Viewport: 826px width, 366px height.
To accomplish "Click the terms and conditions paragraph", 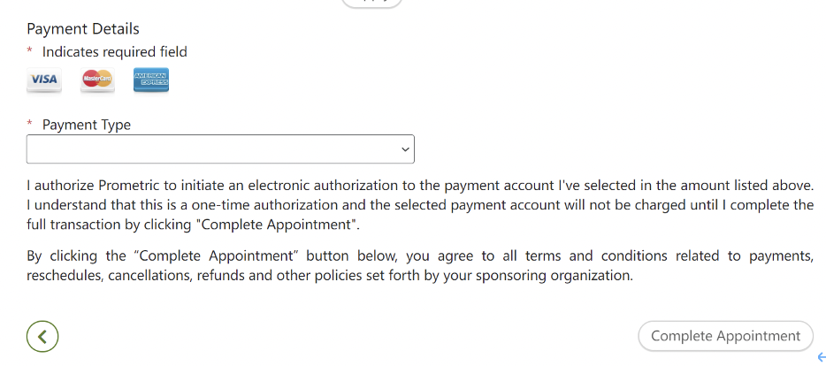I will [x=420, y=266].
